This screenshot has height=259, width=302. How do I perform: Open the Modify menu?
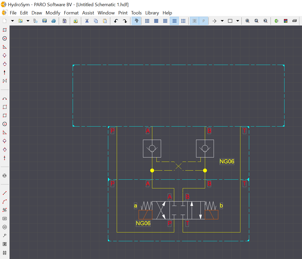53,13
